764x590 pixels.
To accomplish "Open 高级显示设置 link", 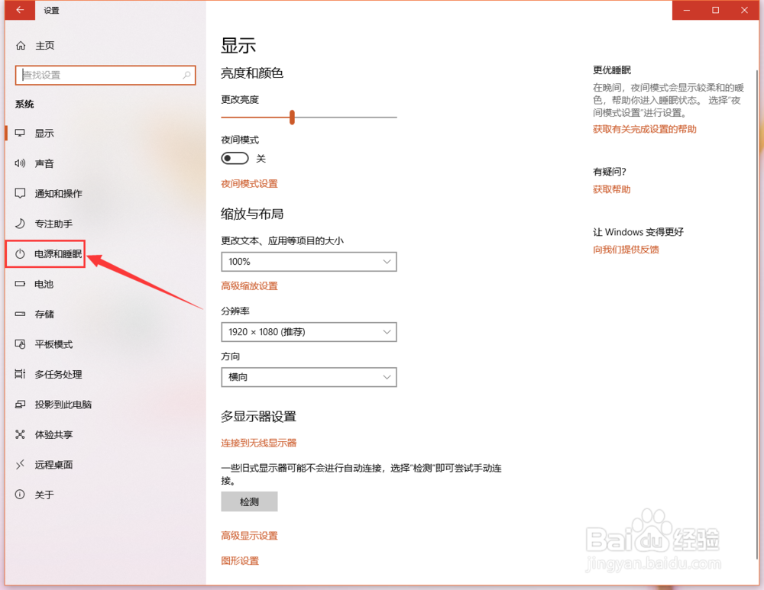I will coord(249,536).
